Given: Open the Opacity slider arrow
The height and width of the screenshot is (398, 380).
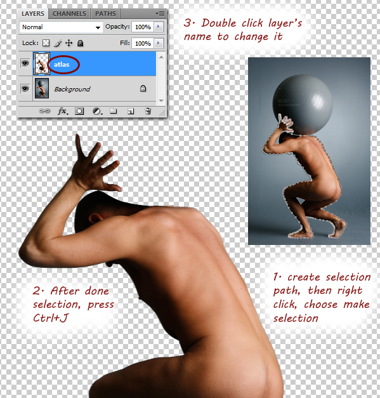Looking at the screenshot, I should 159,27.
